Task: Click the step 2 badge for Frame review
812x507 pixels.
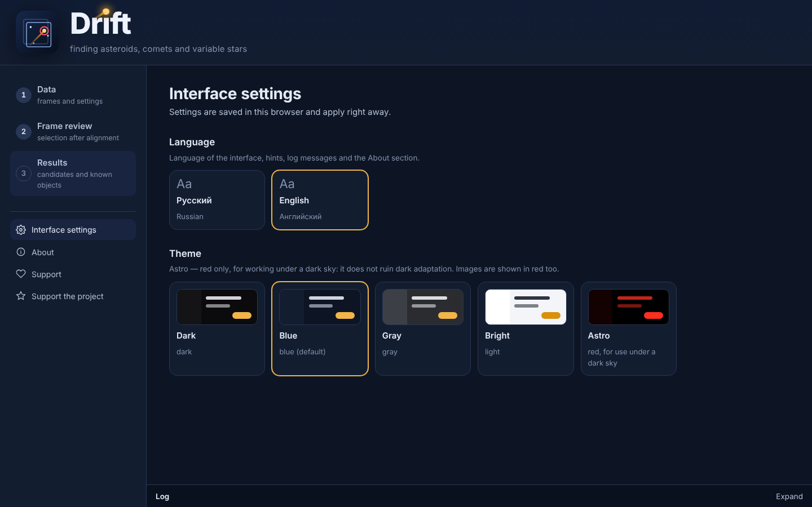Action: pyautogui.click(x=24, y=132)
